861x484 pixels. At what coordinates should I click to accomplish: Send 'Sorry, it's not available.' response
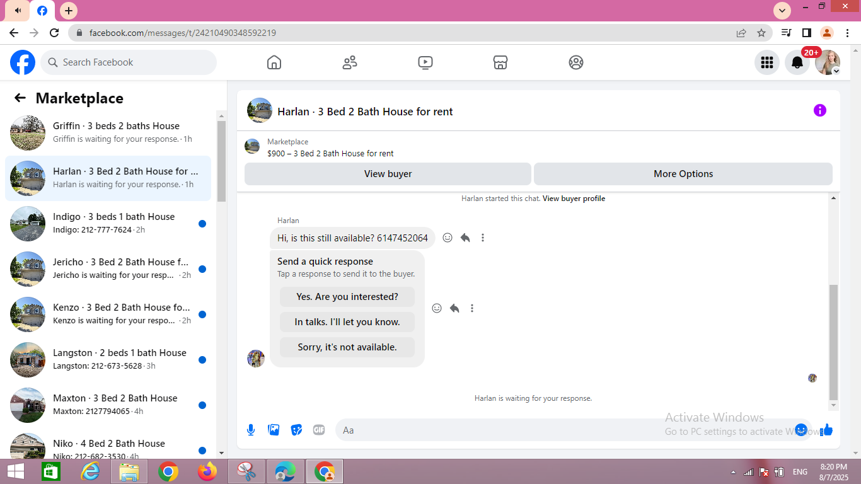tap(347, 347)
